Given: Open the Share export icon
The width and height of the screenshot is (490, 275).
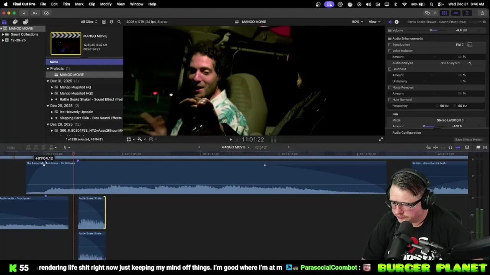Looking at the screenshot, I should (482, 13).
